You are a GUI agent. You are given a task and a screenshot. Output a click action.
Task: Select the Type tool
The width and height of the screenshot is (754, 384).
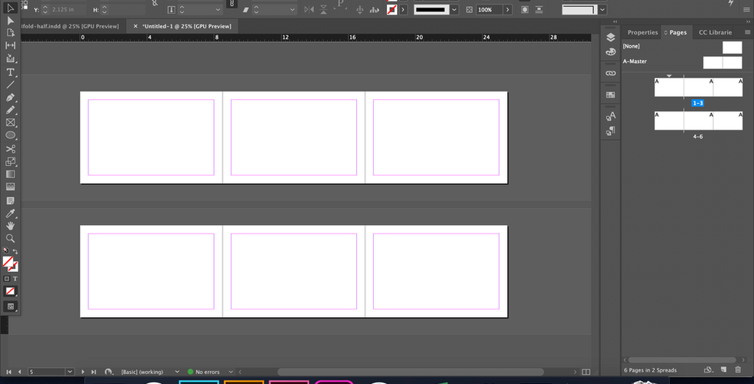10,72
